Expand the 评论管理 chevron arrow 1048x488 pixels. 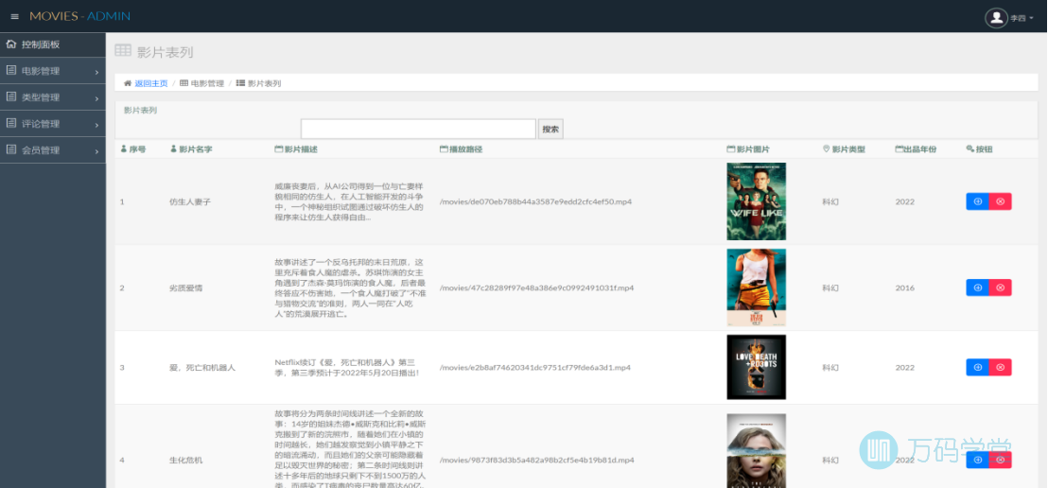[96, 124]
